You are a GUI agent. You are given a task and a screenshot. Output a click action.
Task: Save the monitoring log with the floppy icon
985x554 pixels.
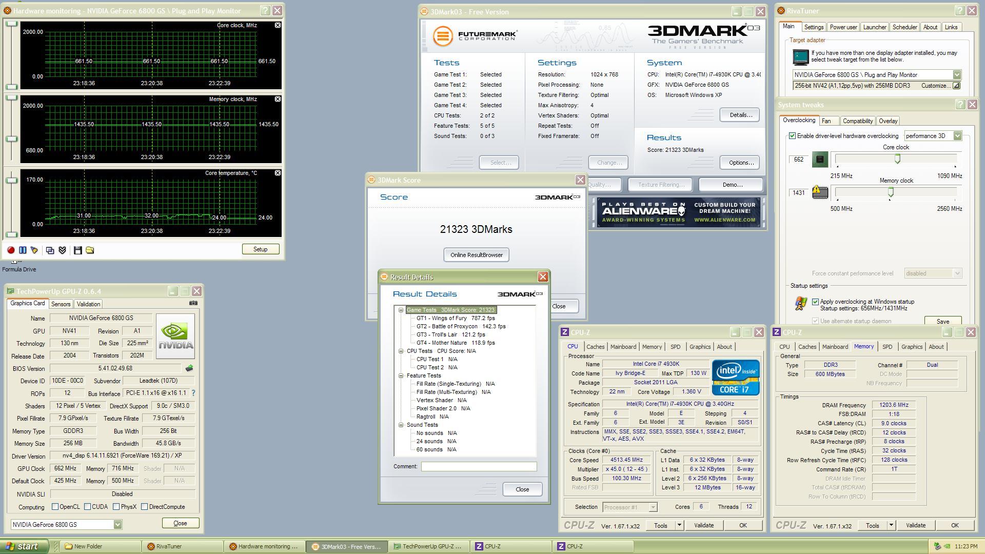coord(78,250)
